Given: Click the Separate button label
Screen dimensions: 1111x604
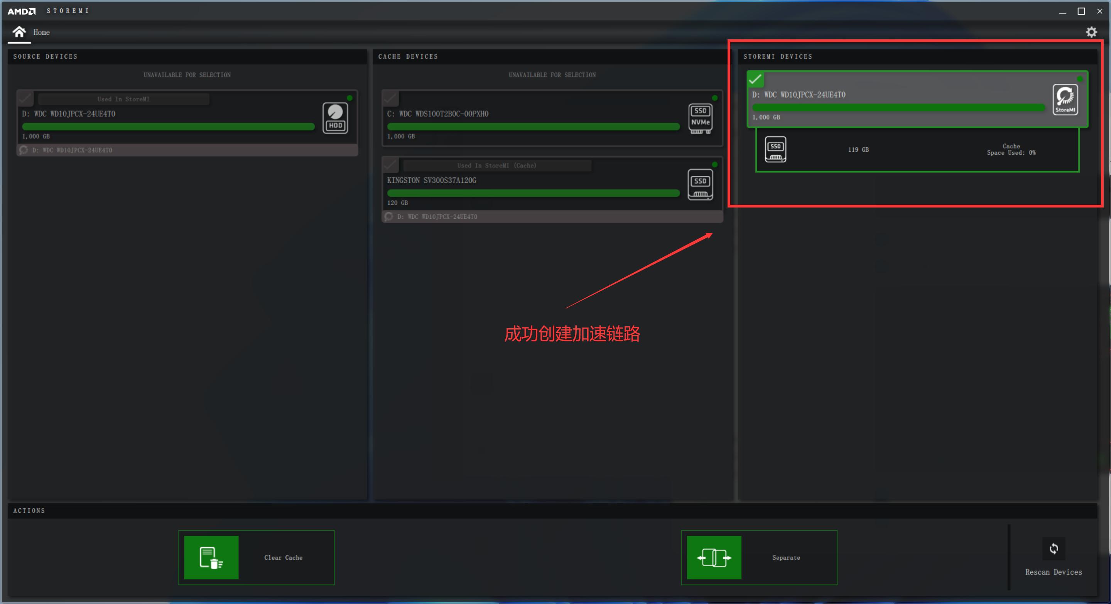Looking at the screenshot, I should pyautogui.click(x=786, y=557).
